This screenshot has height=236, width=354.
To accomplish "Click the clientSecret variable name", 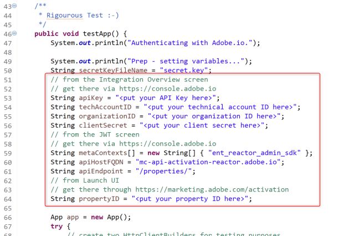I will click(103, 125).
